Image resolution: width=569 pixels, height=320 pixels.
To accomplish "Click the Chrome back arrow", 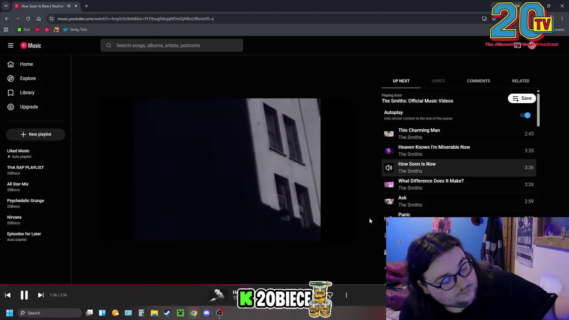I will coord(7,19).
